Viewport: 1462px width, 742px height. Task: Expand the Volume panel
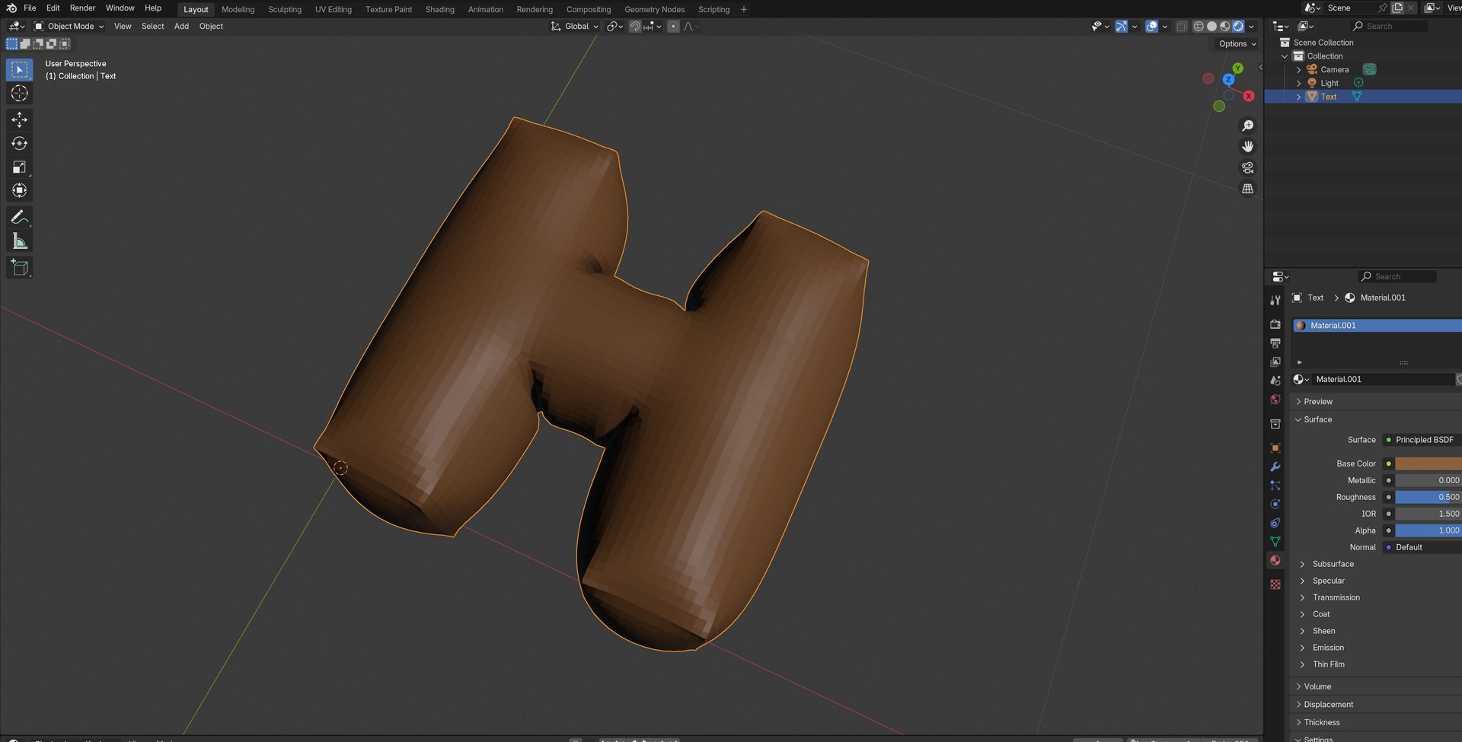1317,686
